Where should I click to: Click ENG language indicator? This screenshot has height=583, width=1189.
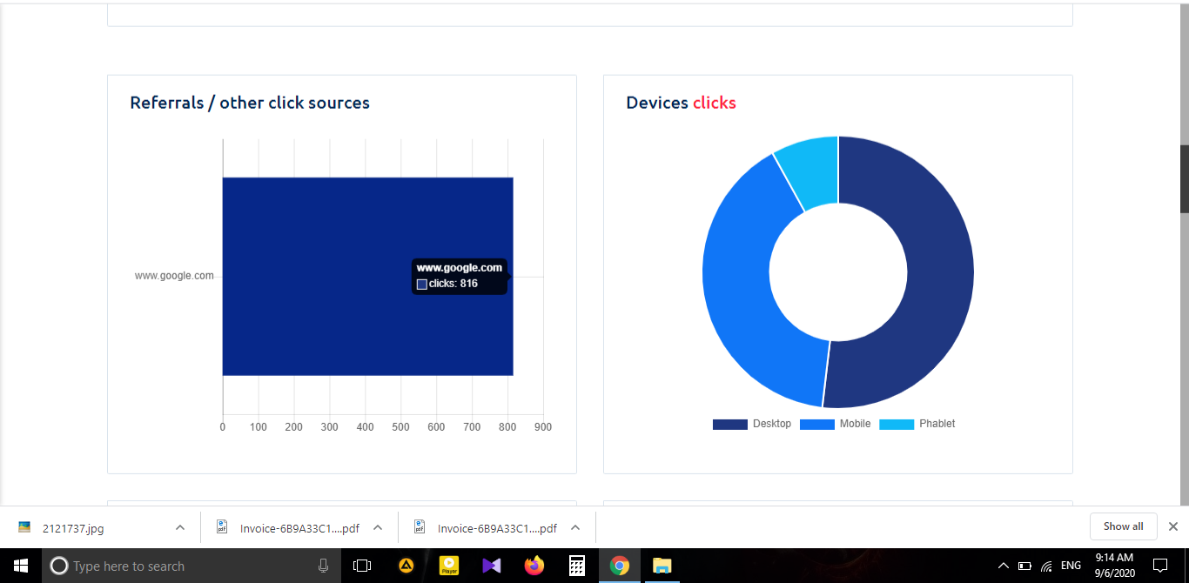[1071, 566]
